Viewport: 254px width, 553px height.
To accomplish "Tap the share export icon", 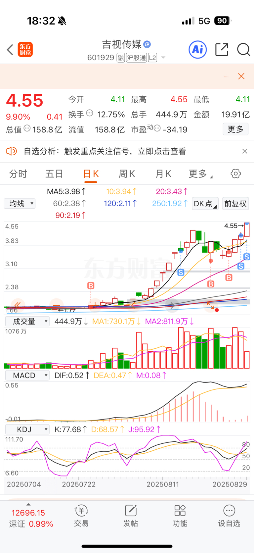I will pos(222,50).
